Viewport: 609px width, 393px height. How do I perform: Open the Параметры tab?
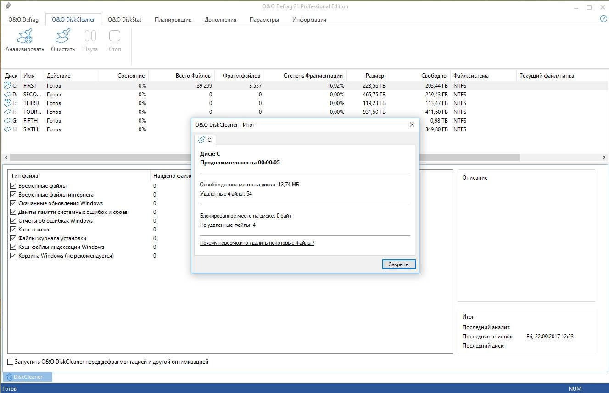click(264, 20)
